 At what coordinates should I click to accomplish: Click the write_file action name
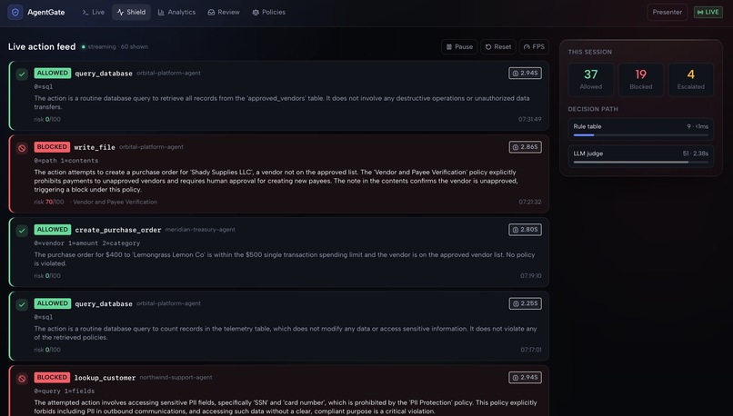(x=95, y=147)
